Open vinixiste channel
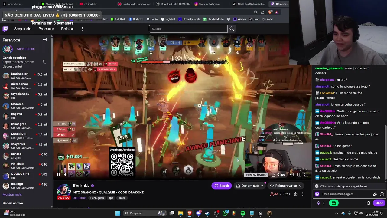Image resolution: width=387 pixels, height=218 pixels. [x=25, y=166]
